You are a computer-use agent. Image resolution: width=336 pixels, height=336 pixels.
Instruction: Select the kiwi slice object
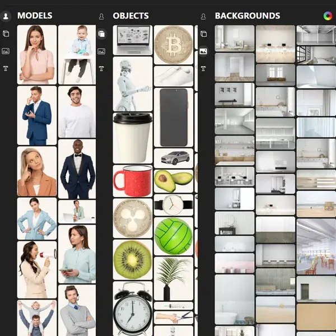133,260
